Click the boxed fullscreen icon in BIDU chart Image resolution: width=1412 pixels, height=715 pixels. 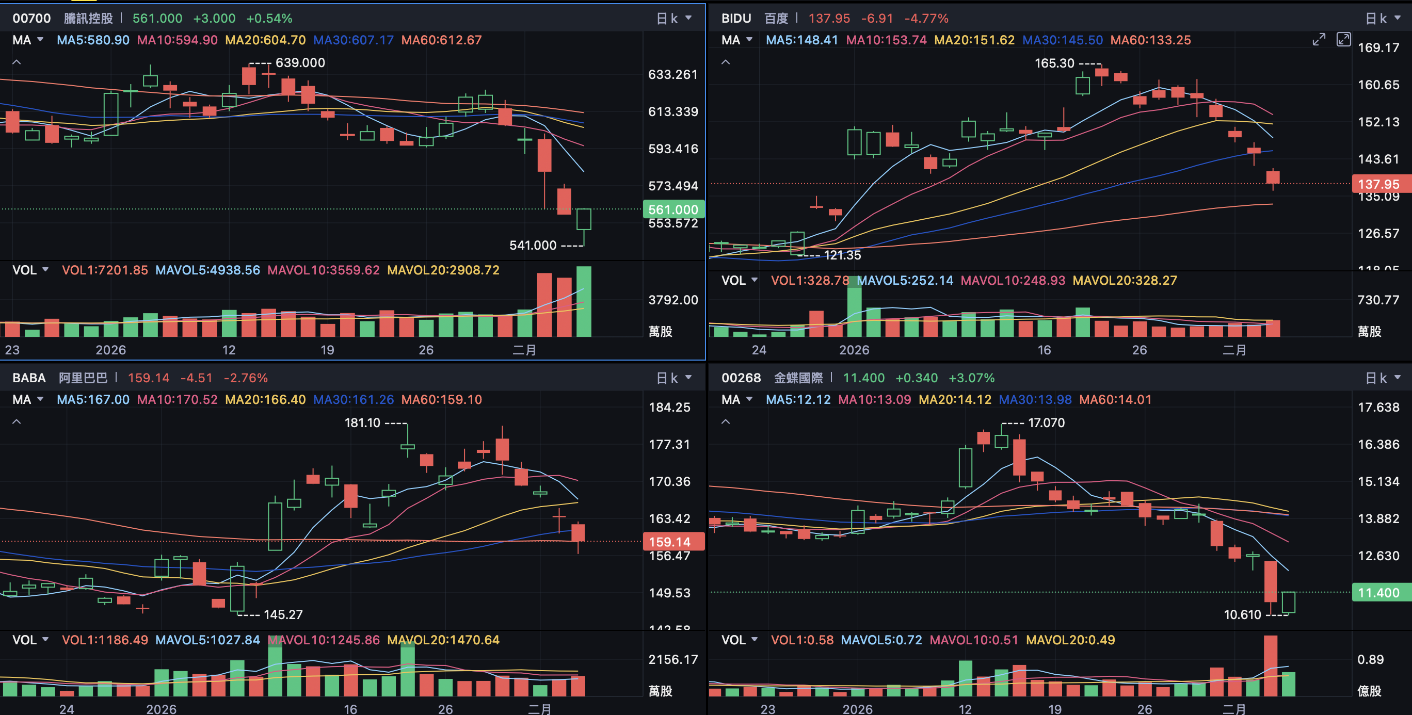(x=1343, y=39)
